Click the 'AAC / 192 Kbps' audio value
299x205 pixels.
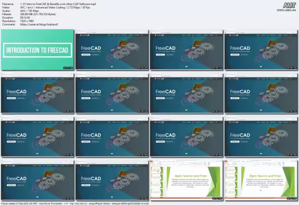point(29,11)
